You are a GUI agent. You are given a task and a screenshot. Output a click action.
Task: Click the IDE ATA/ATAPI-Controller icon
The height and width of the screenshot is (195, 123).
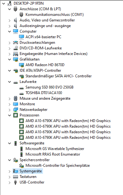point(16,70)
